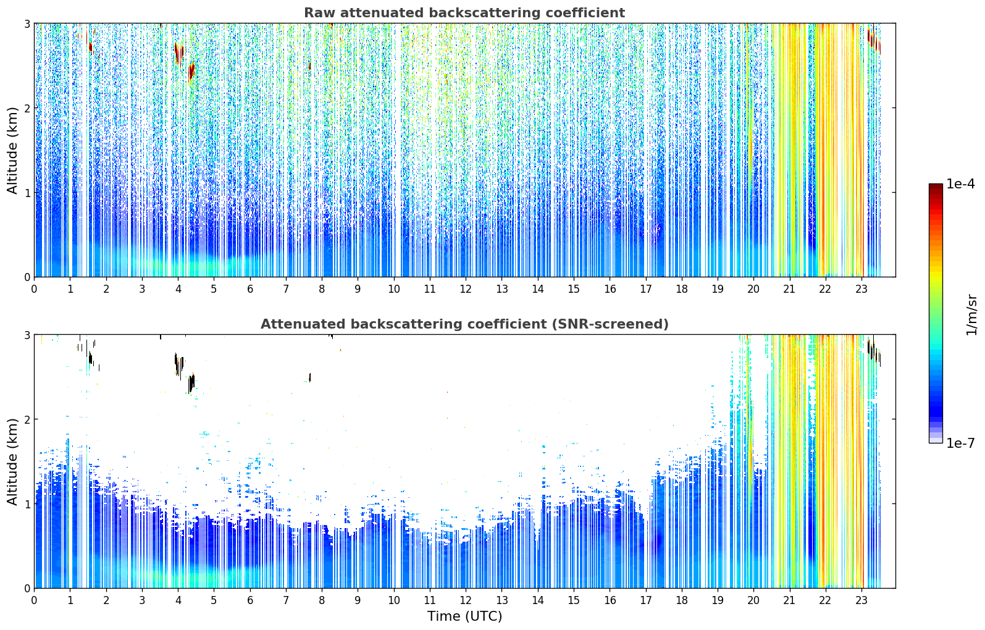Image resolution: width=985 pixels, height=630 pixels.
Task: Click the dark red cloud near hour 4 in raw plot
Action: point(179,53)
